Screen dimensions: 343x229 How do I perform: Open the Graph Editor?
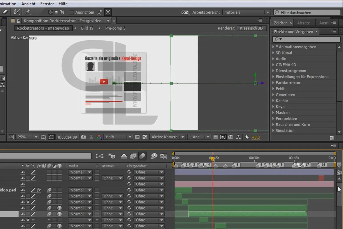[x=163, y=156]
